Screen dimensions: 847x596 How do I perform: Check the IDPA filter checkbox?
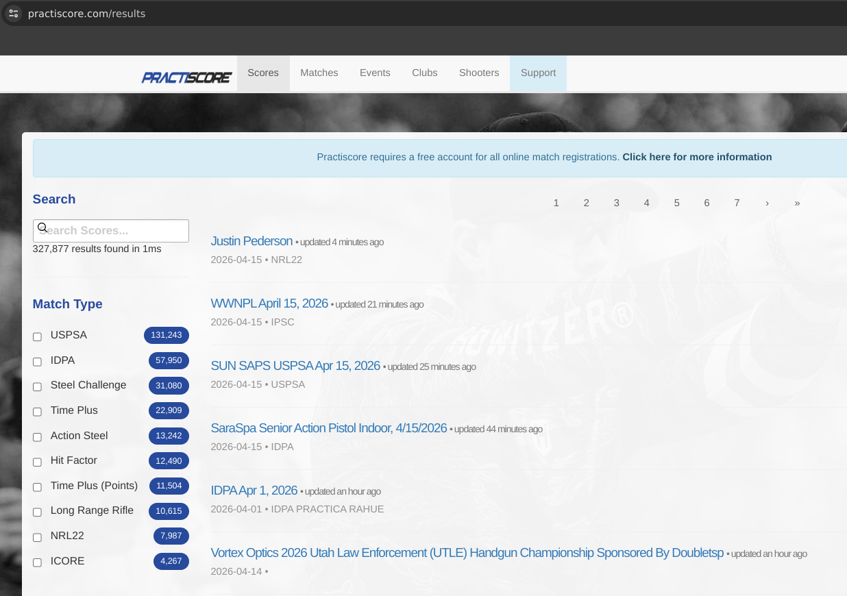37,362
